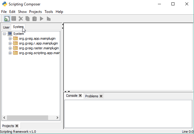Image resolution: width=194 pixels, height=134 pixels.
Task: Expand the org.gvsig.r.app.mainplugin folder
Action: point(10,43)
